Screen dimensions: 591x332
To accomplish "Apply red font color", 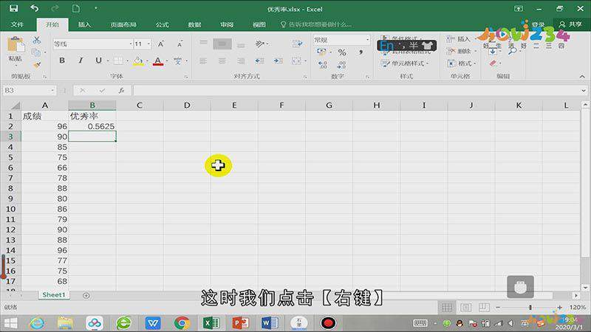I will tap(158, 60).
